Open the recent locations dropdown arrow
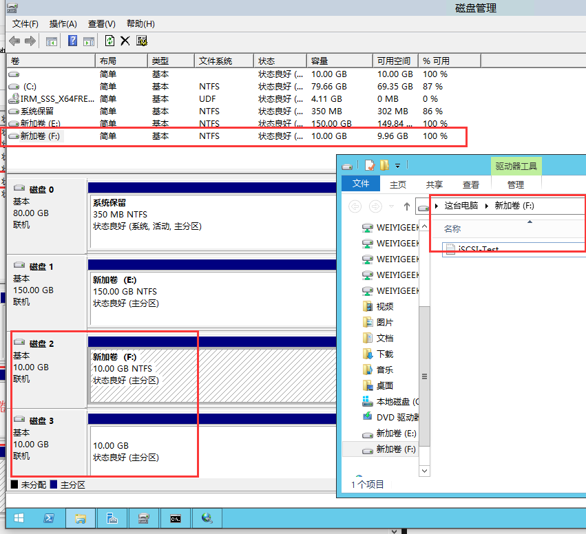This screenshot has height=534, width=586. point(391,206)
